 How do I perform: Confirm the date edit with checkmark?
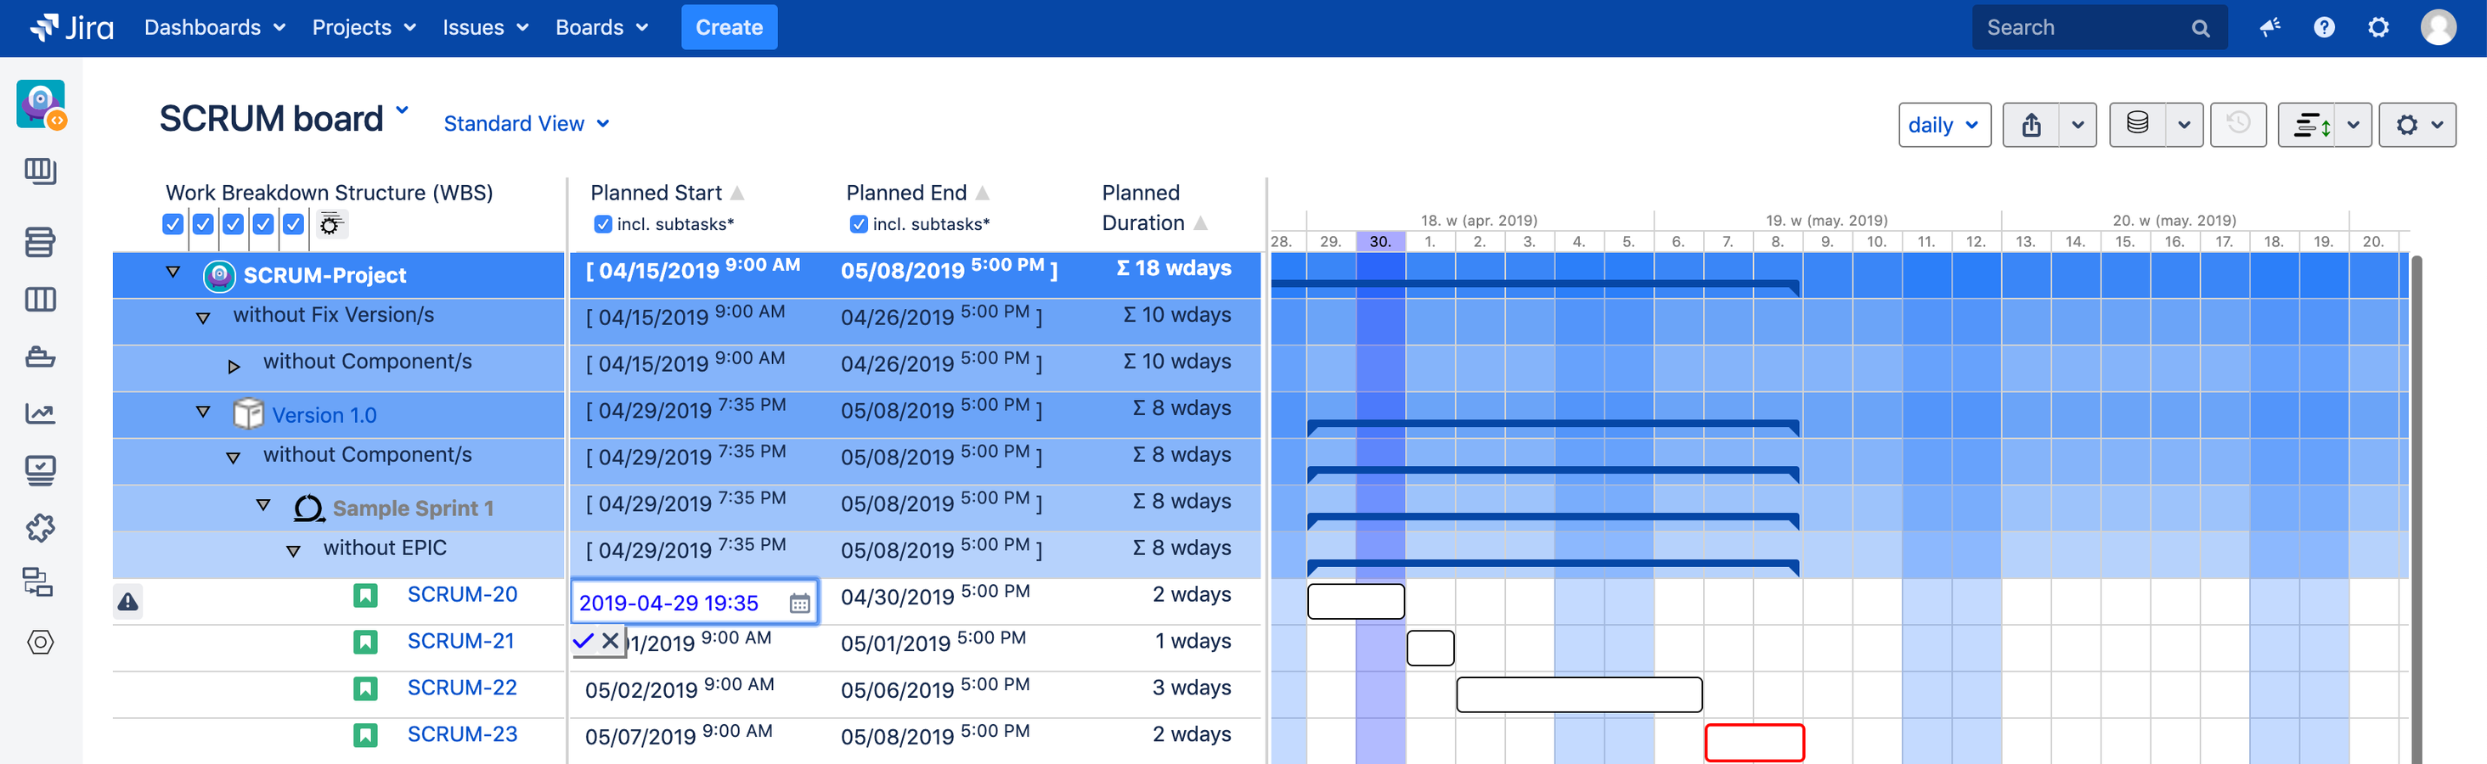[584, 641]
